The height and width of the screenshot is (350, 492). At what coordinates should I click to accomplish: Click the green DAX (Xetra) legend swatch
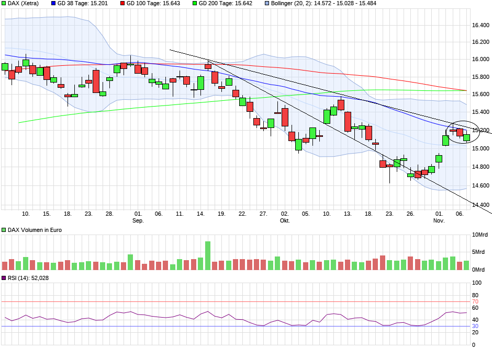[4, 4]
